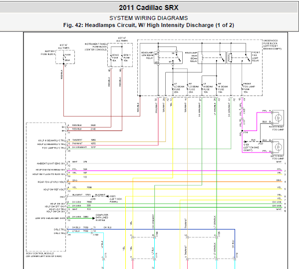Click the 'REAR FOG LP SPLY VOLT' label
Viewport: 299px width, 269px height.
pos(51,182)
